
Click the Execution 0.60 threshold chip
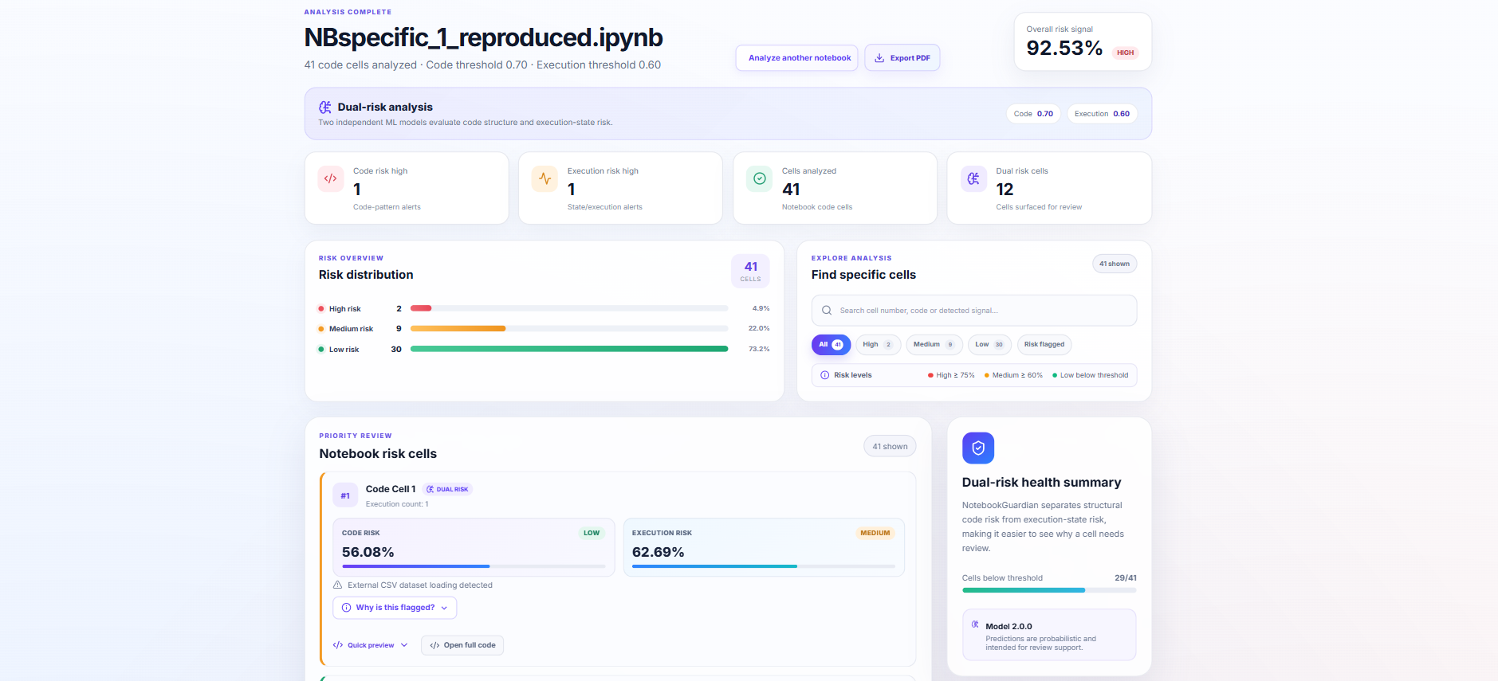pyautogui.click(x=1102, y=114)
